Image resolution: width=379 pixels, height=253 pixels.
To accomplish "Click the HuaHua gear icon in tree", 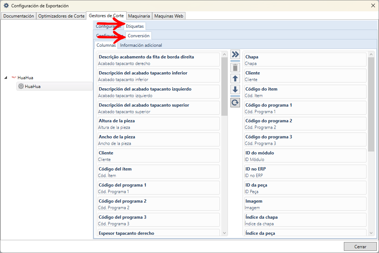I will pos(21,86).
